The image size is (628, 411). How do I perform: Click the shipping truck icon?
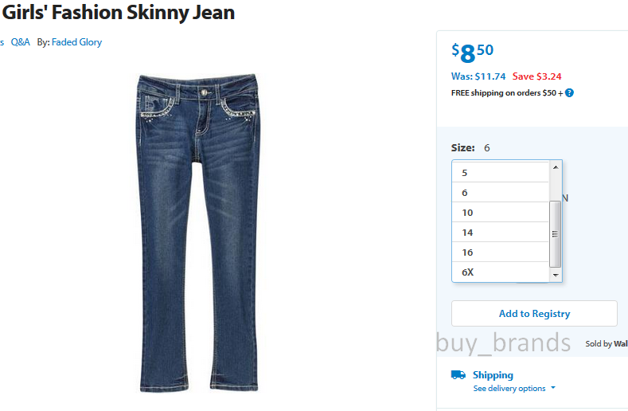pos(458,375)
